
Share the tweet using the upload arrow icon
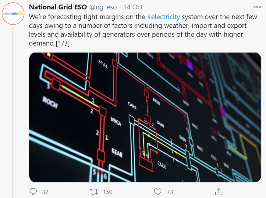click(218, 192)
